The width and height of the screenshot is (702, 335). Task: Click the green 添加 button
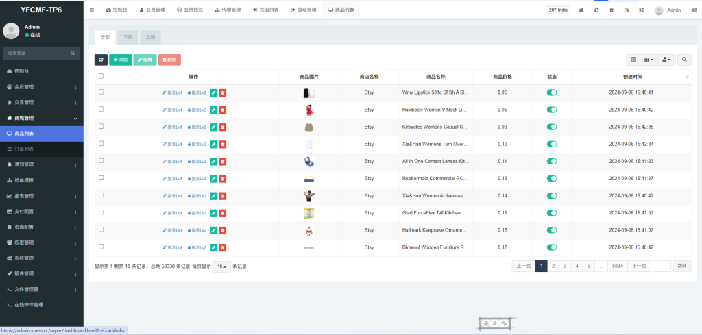pos(120,60)
